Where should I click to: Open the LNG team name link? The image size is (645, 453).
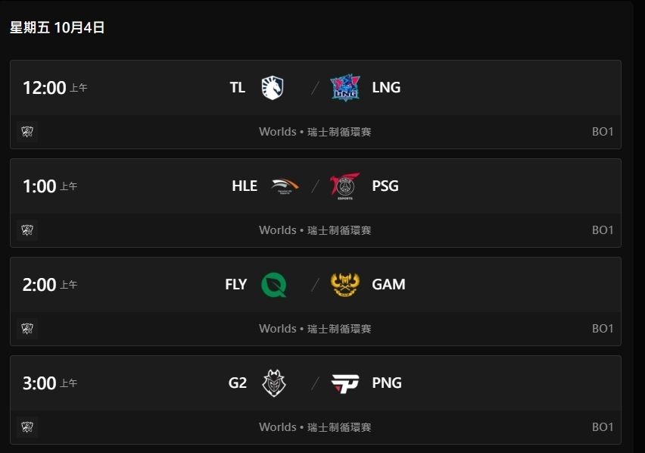coord(386,88)
